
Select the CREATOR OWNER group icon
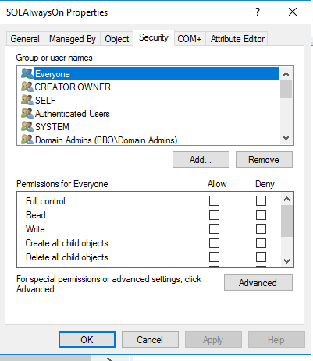[27, 87]
